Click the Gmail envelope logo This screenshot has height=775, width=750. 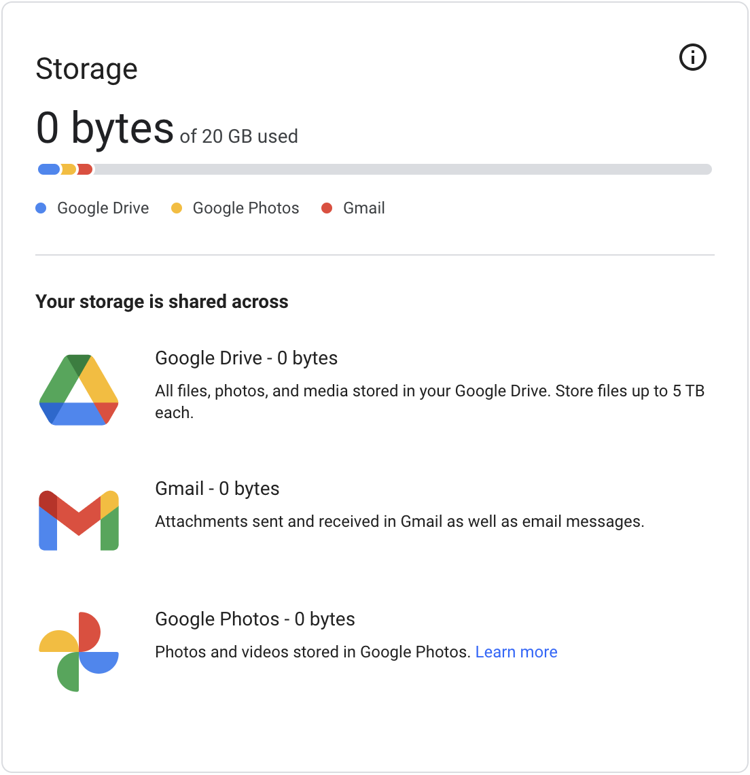coord(79,520)
